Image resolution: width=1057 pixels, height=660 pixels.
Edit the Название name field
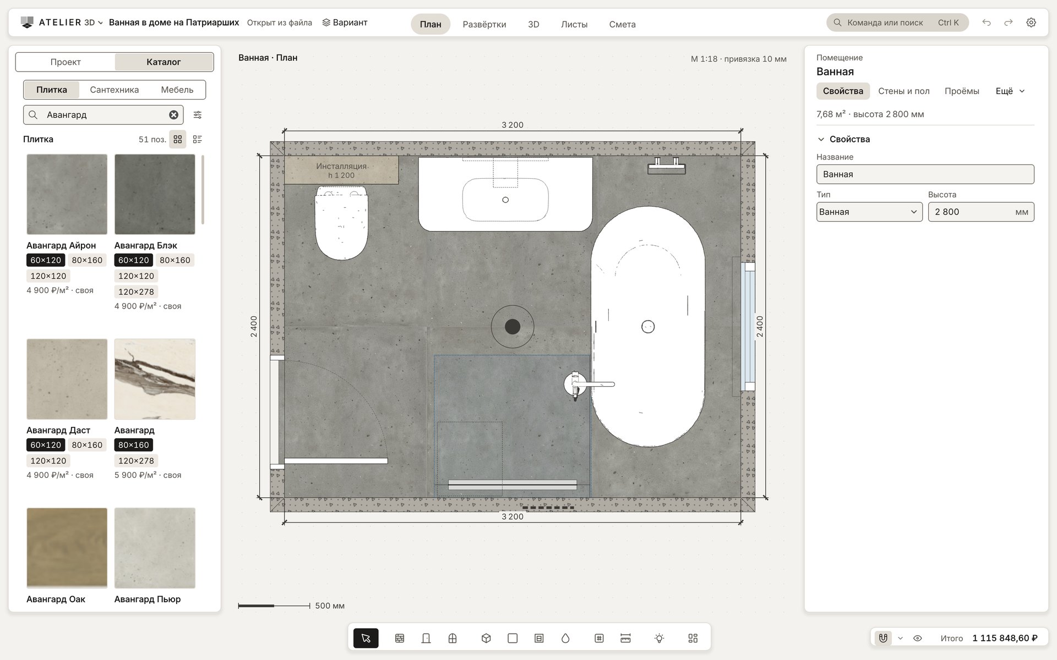pyautogui.click(x=925, y=174)
